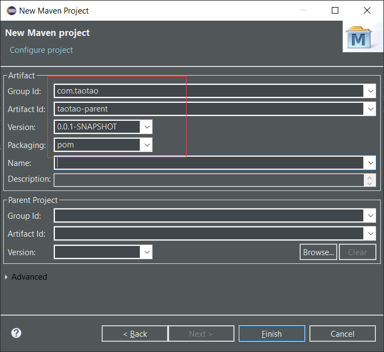The image size is (384, 352).
Task: Close the New Maven Project dialog
Action: click(367, 10)
